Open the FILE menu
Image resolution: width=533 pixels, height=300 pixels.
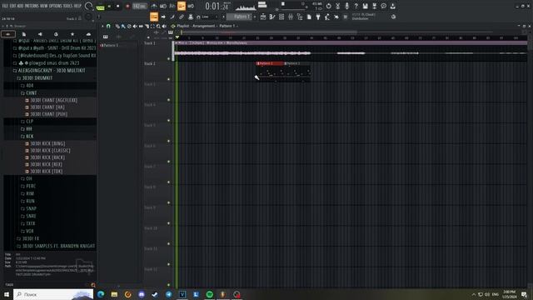click(5, 6)
